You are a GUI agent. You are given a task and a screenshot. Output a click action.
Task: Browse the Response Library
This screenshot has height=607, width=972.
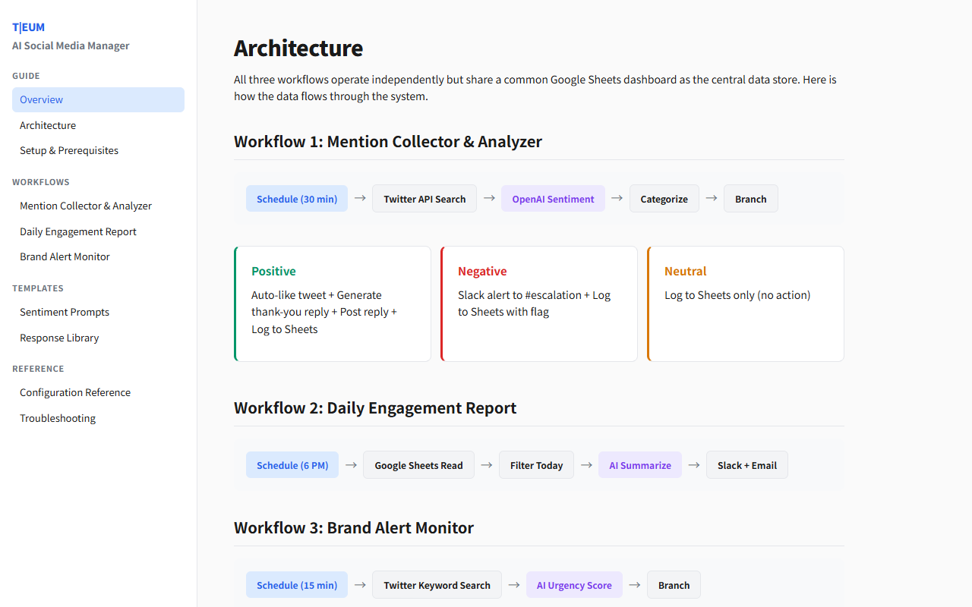(59, 338)
